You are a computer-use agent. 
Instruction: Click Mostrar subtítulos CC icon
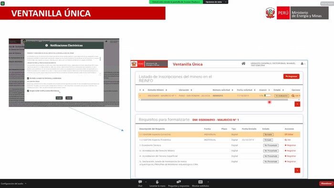(200, 182)
